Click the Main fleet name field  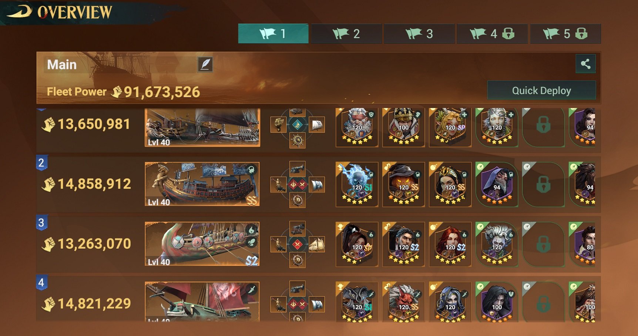click(x=121, y=64)
